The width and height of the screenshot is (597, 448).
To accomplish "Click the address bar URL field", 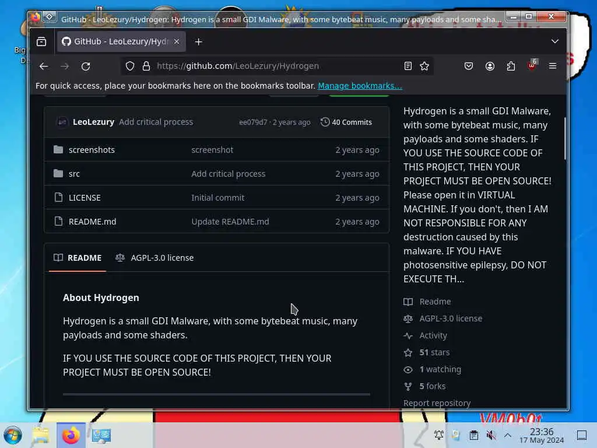I will point(277,66).
